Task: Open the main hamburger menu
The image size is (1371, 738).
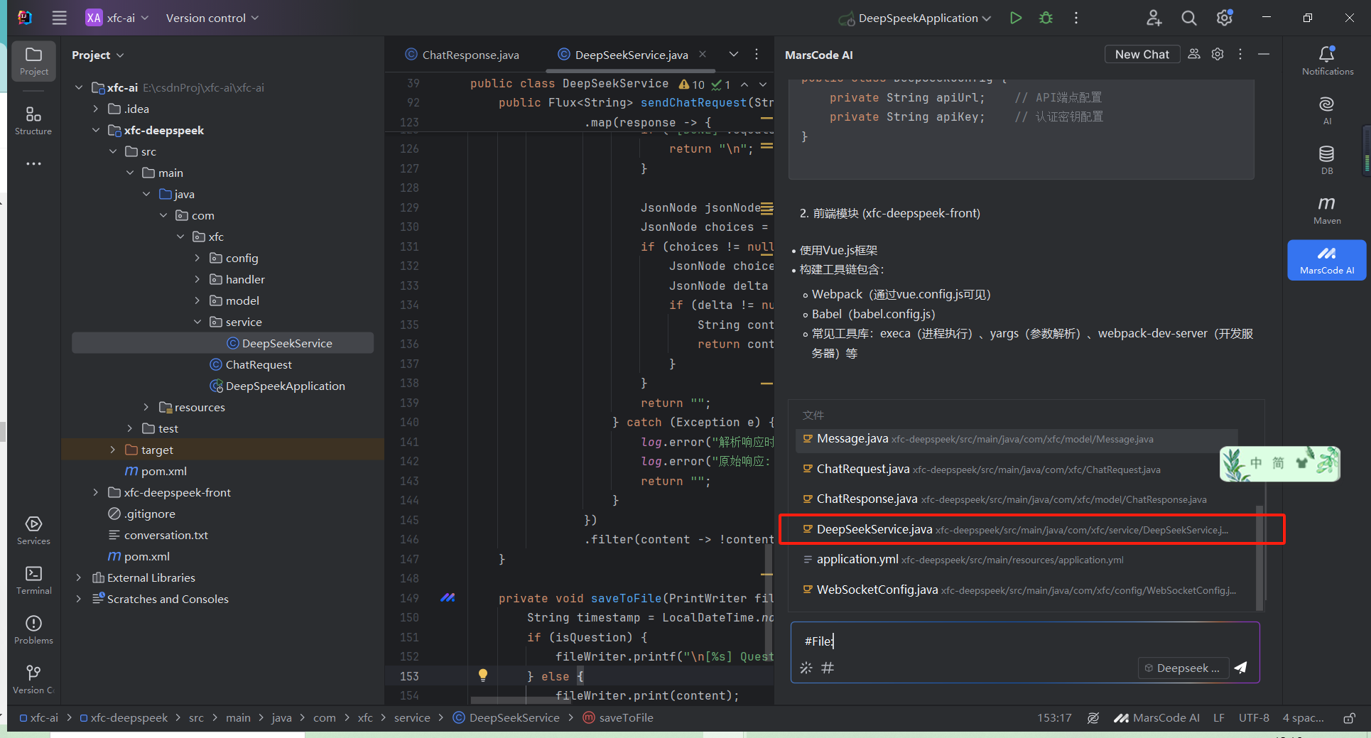Action: pos(60,18)
